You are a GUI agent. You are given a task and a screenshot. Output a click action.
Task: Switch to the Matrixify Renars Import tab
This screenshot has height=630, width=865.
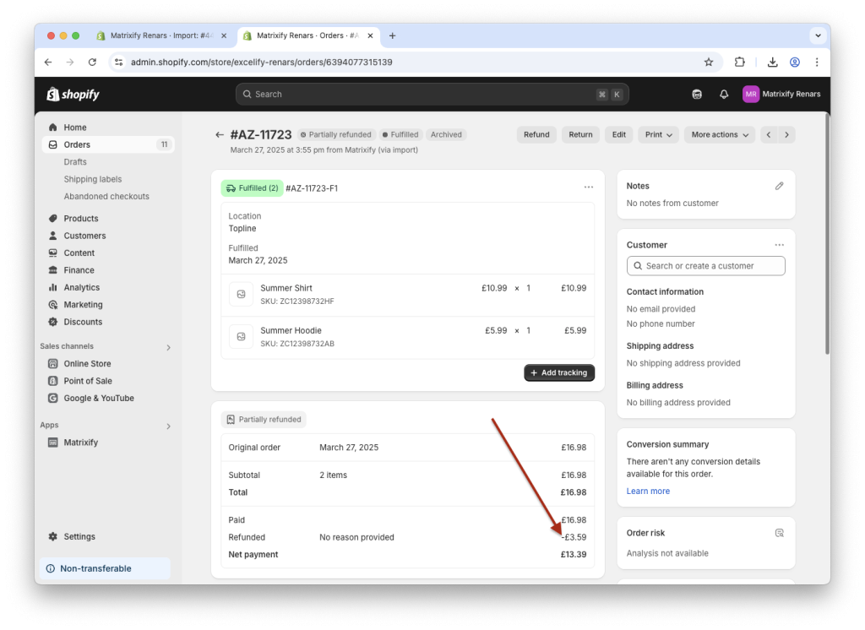156,35
